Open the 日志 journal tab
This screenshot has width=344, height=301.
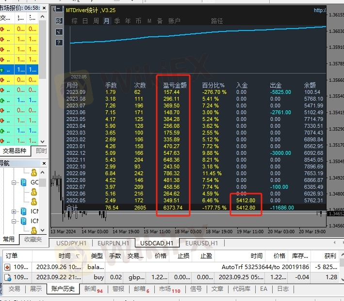point(283,289)
